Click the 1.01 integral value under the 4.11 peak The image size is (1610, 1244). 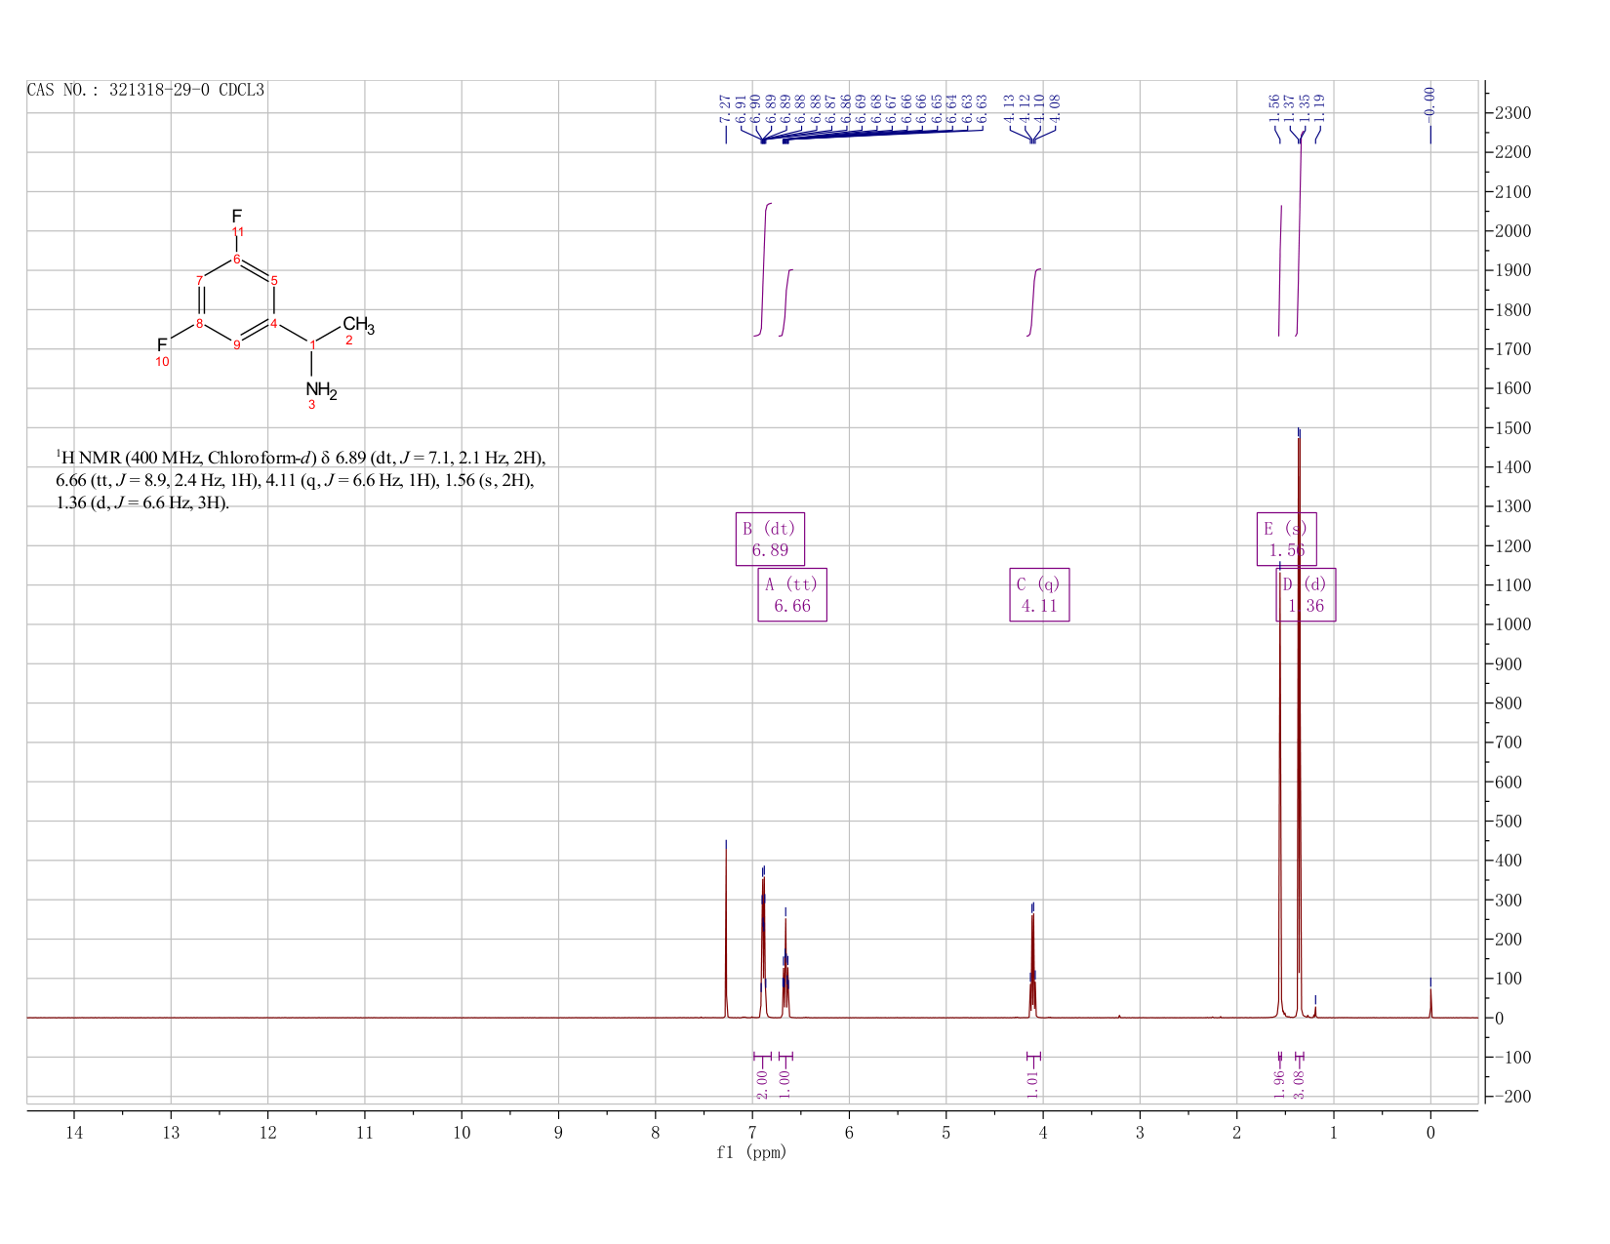pos(1033,1083)
